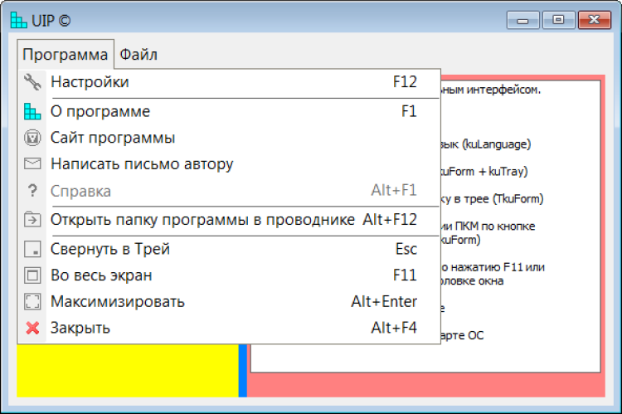Viewport: 622px width, 414px height.
Task: Click the Свернуть в Трей tray icon
Action: click(32, 249)
